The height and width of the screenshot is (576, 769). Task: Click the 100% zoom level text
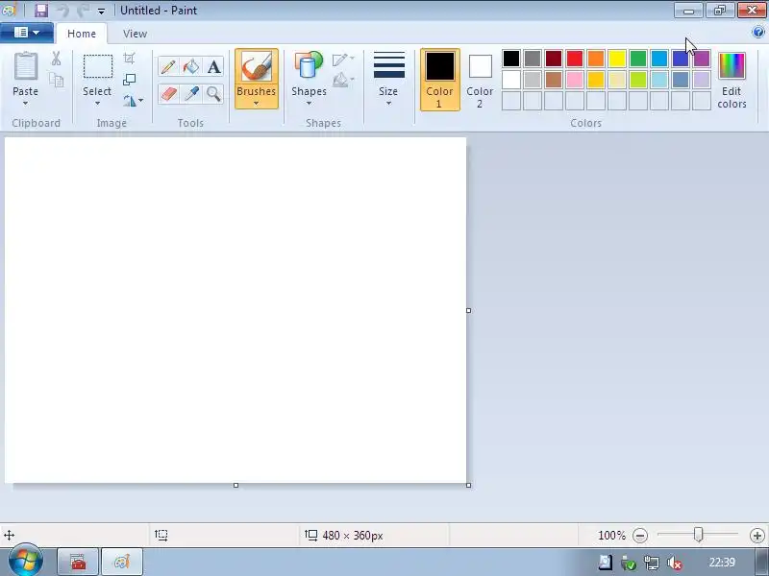[x=611, y=536]
